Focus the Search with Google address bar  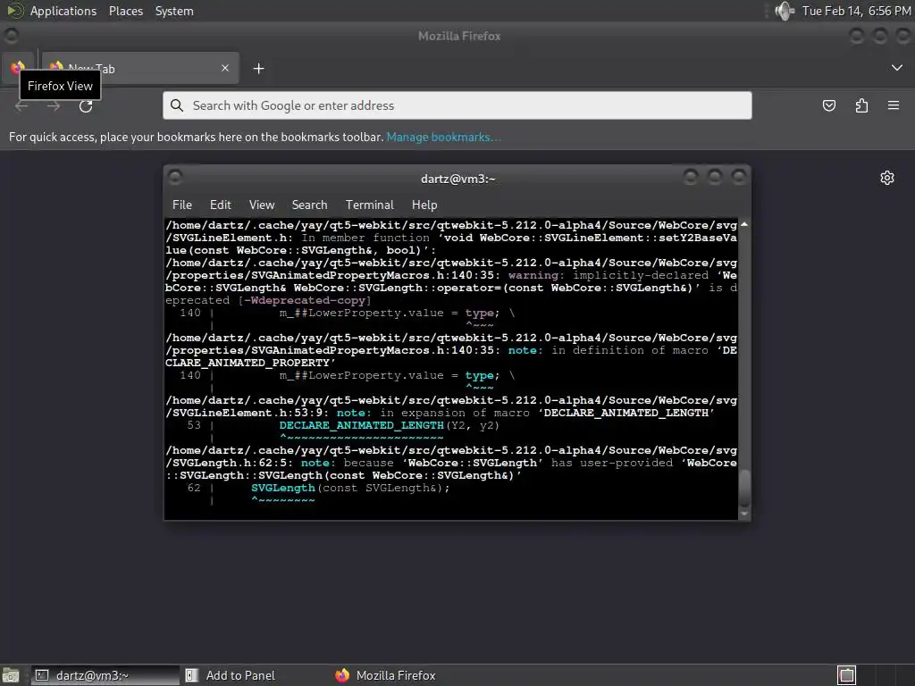[x=457, y=105]
